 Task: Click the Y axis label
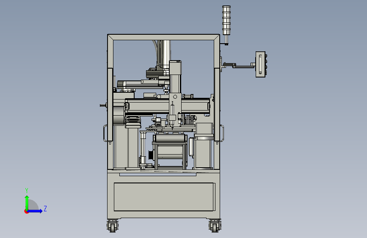(x=27, y=191)
